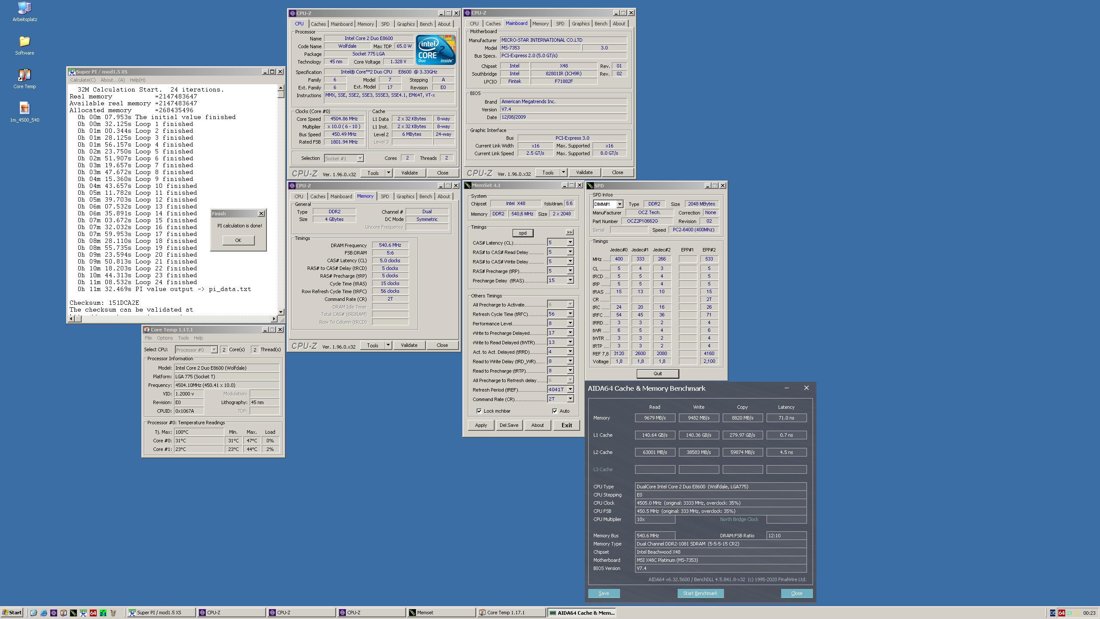Open Calculate(C) menu in Super PI

[x=83, y=80]
